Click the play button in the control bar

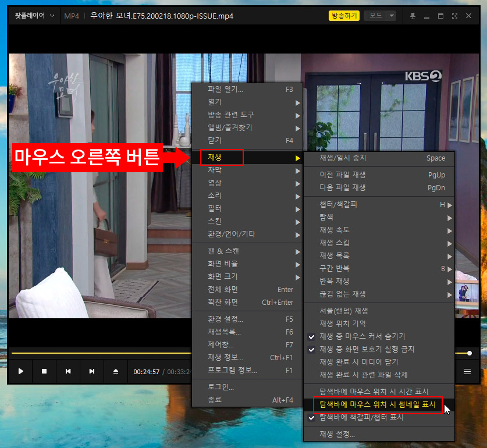20,371
